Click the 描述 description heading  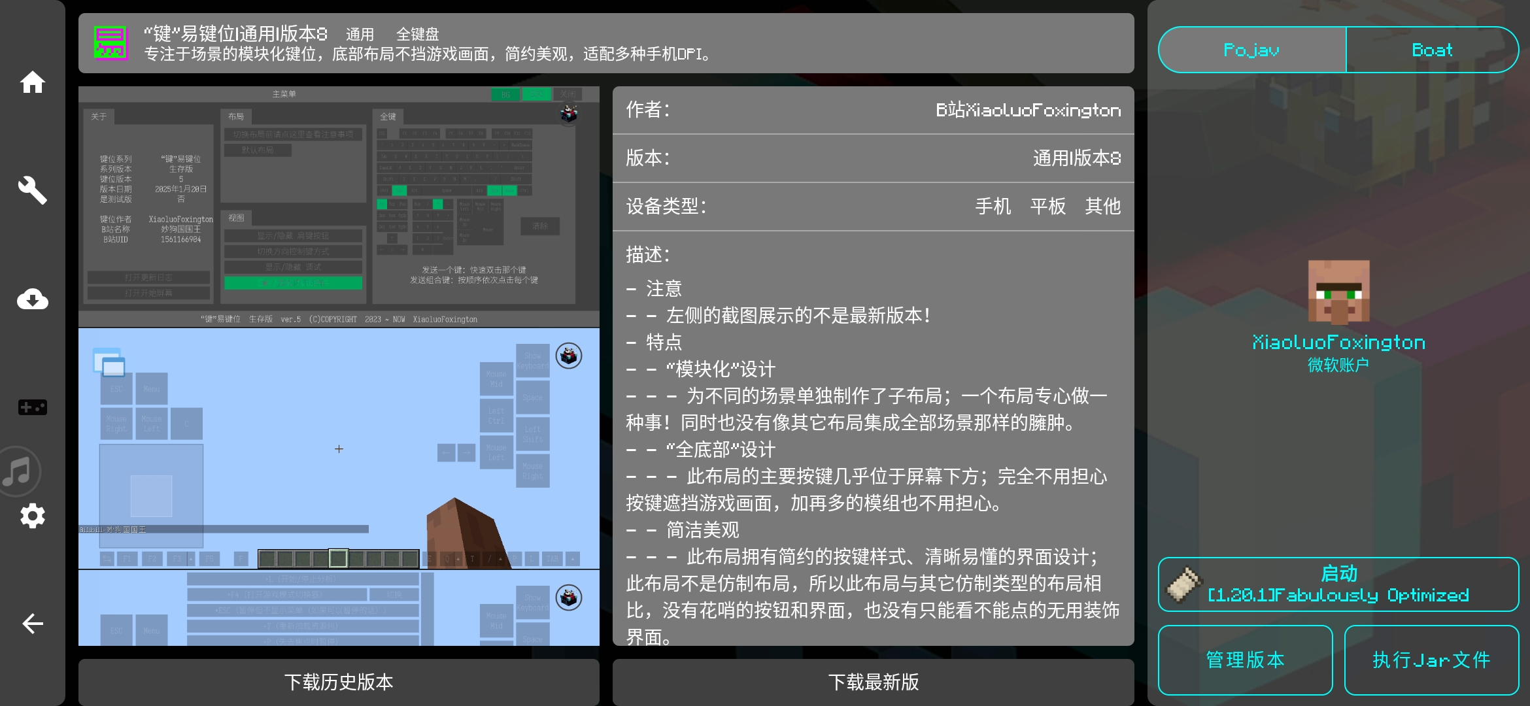click(x=648, y=254)
